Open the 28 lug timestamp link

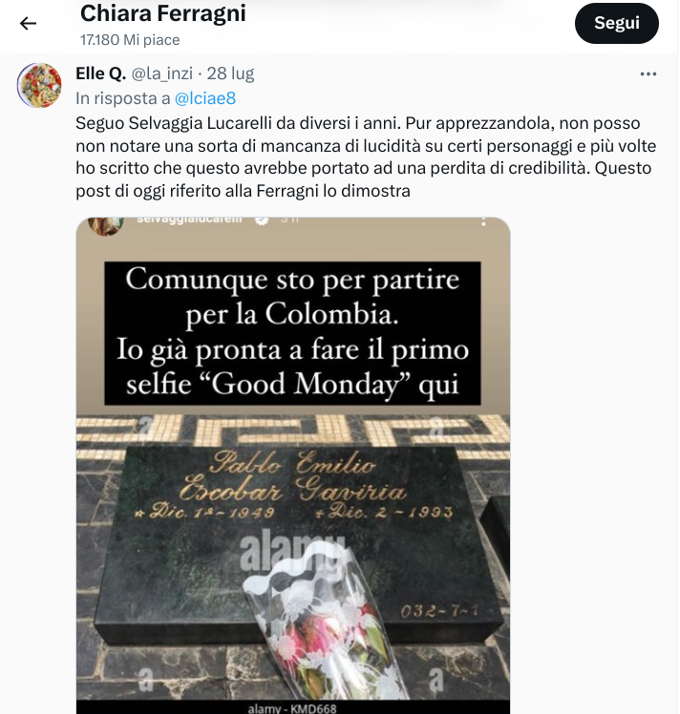[230, 73]
